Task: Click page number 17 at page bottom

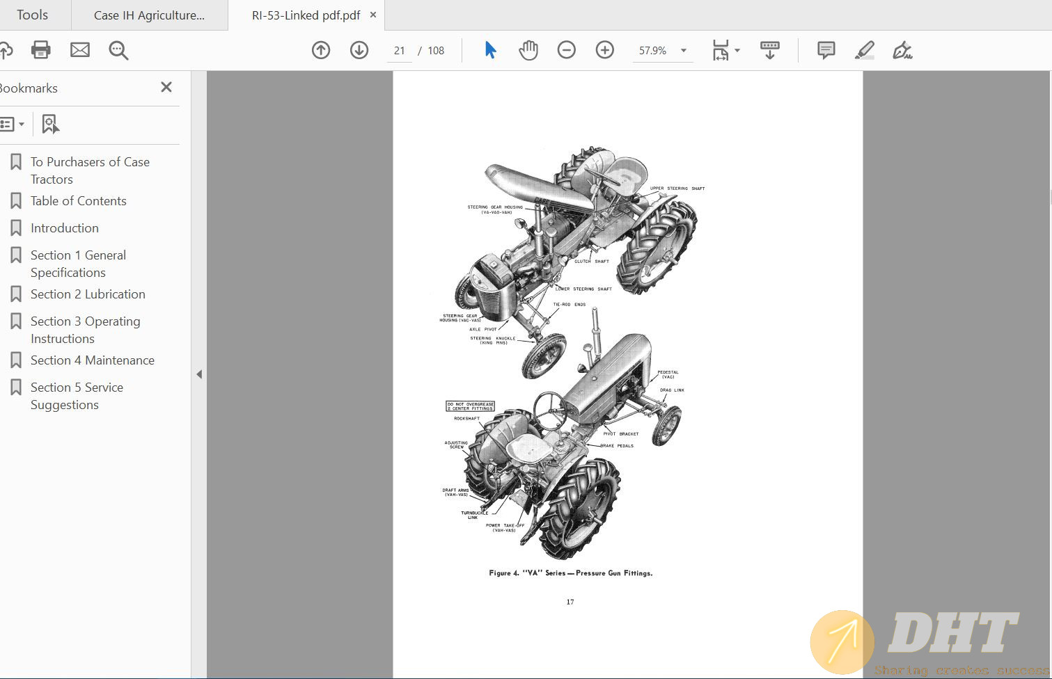Action: (570, 602)
